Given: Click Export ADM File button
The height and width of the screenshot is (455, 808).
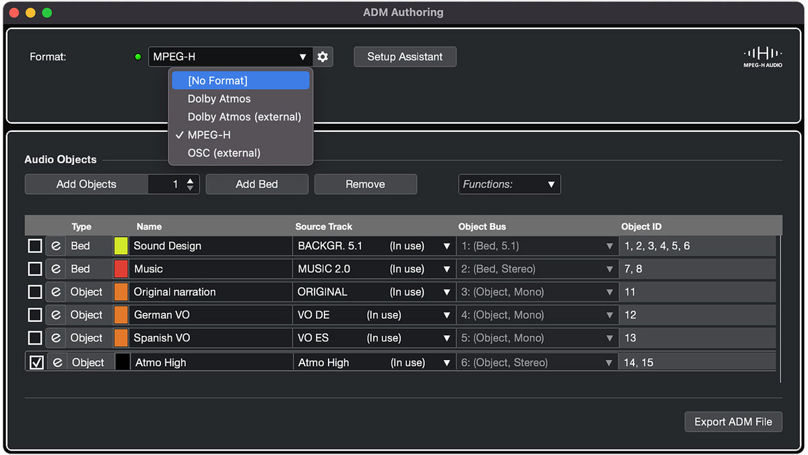Looking at the screenshot, I should point(733,422).
